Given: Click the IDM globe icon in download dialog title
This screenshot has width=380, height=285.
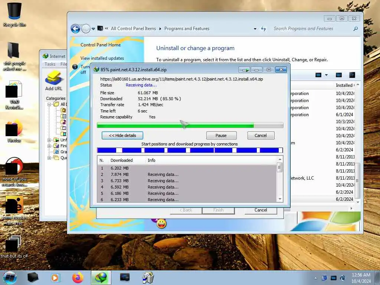Looking at the screenshot, I should click(x=96, y=69).
